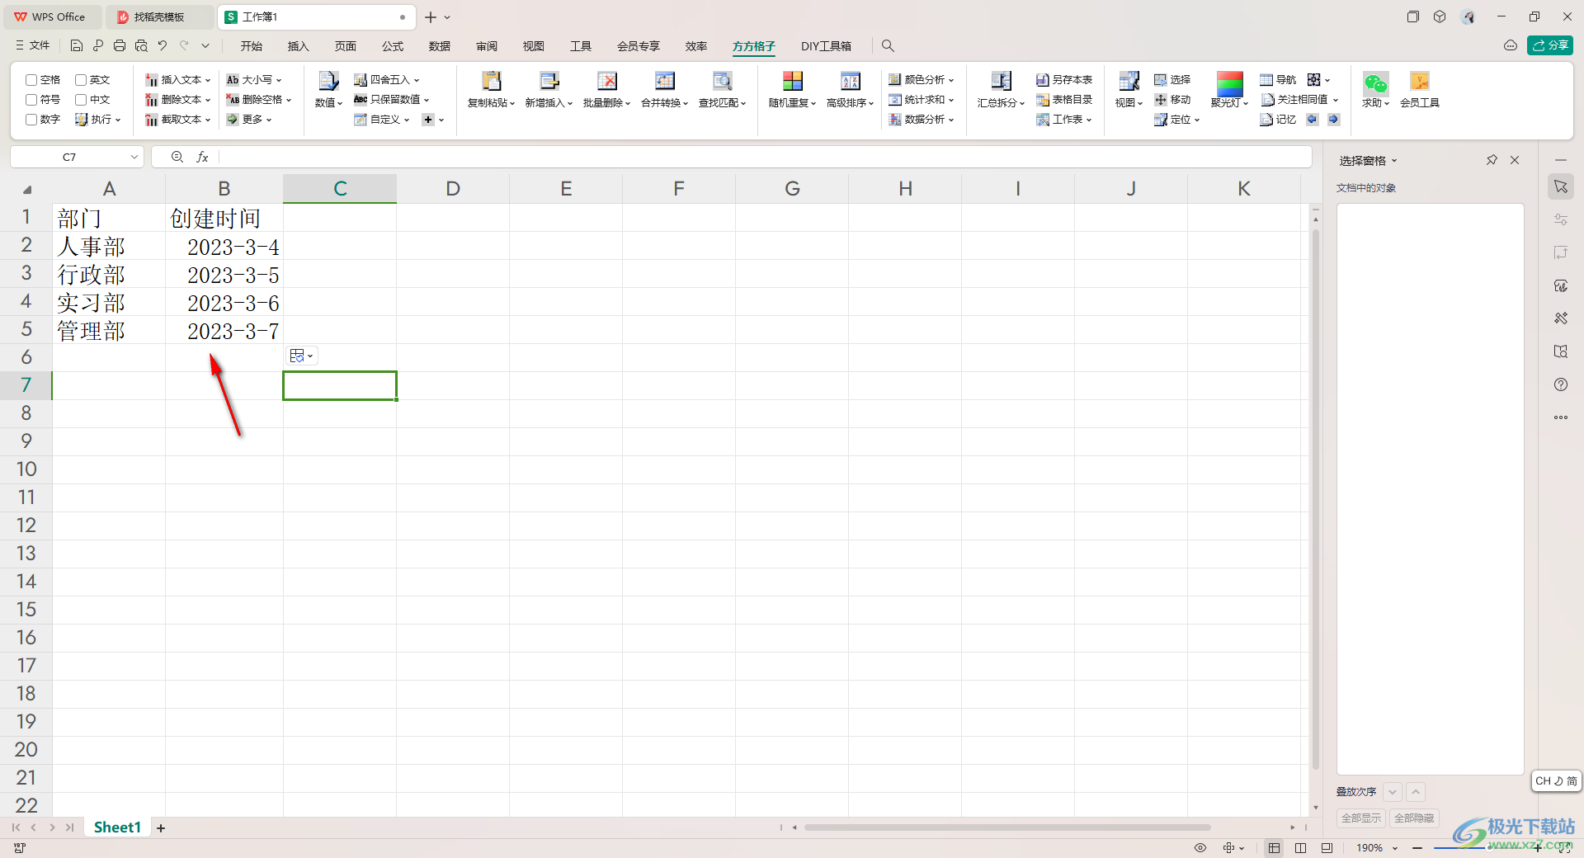Screen dimensions: 1584x858
Task: Toggle the 空格 checkbox
Action: 31,80
